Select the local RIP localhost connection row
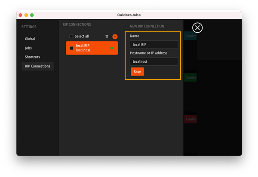The image size is (258, 177). click(x=90, y=48)
